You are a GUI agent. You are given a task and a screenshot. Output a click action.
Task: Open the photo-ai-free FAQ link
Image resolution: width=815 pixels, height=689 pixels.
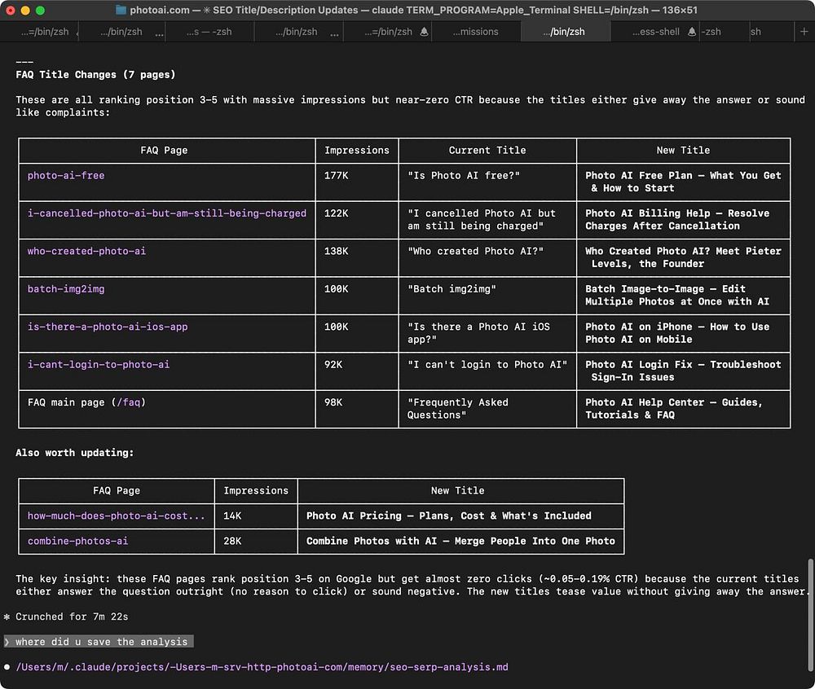tap(66, 176)
